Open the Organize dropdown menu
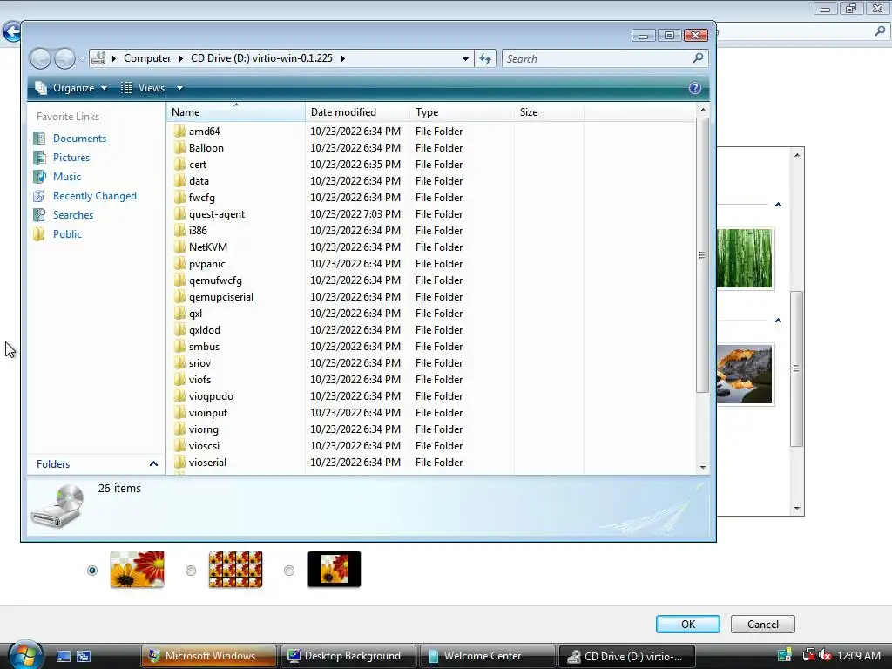The width and height of the screenshot is (892, 669). pos(71,88)
